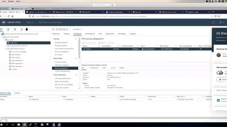
Task: Close the Problem loading page tab
Action: (x=129, y=12)
